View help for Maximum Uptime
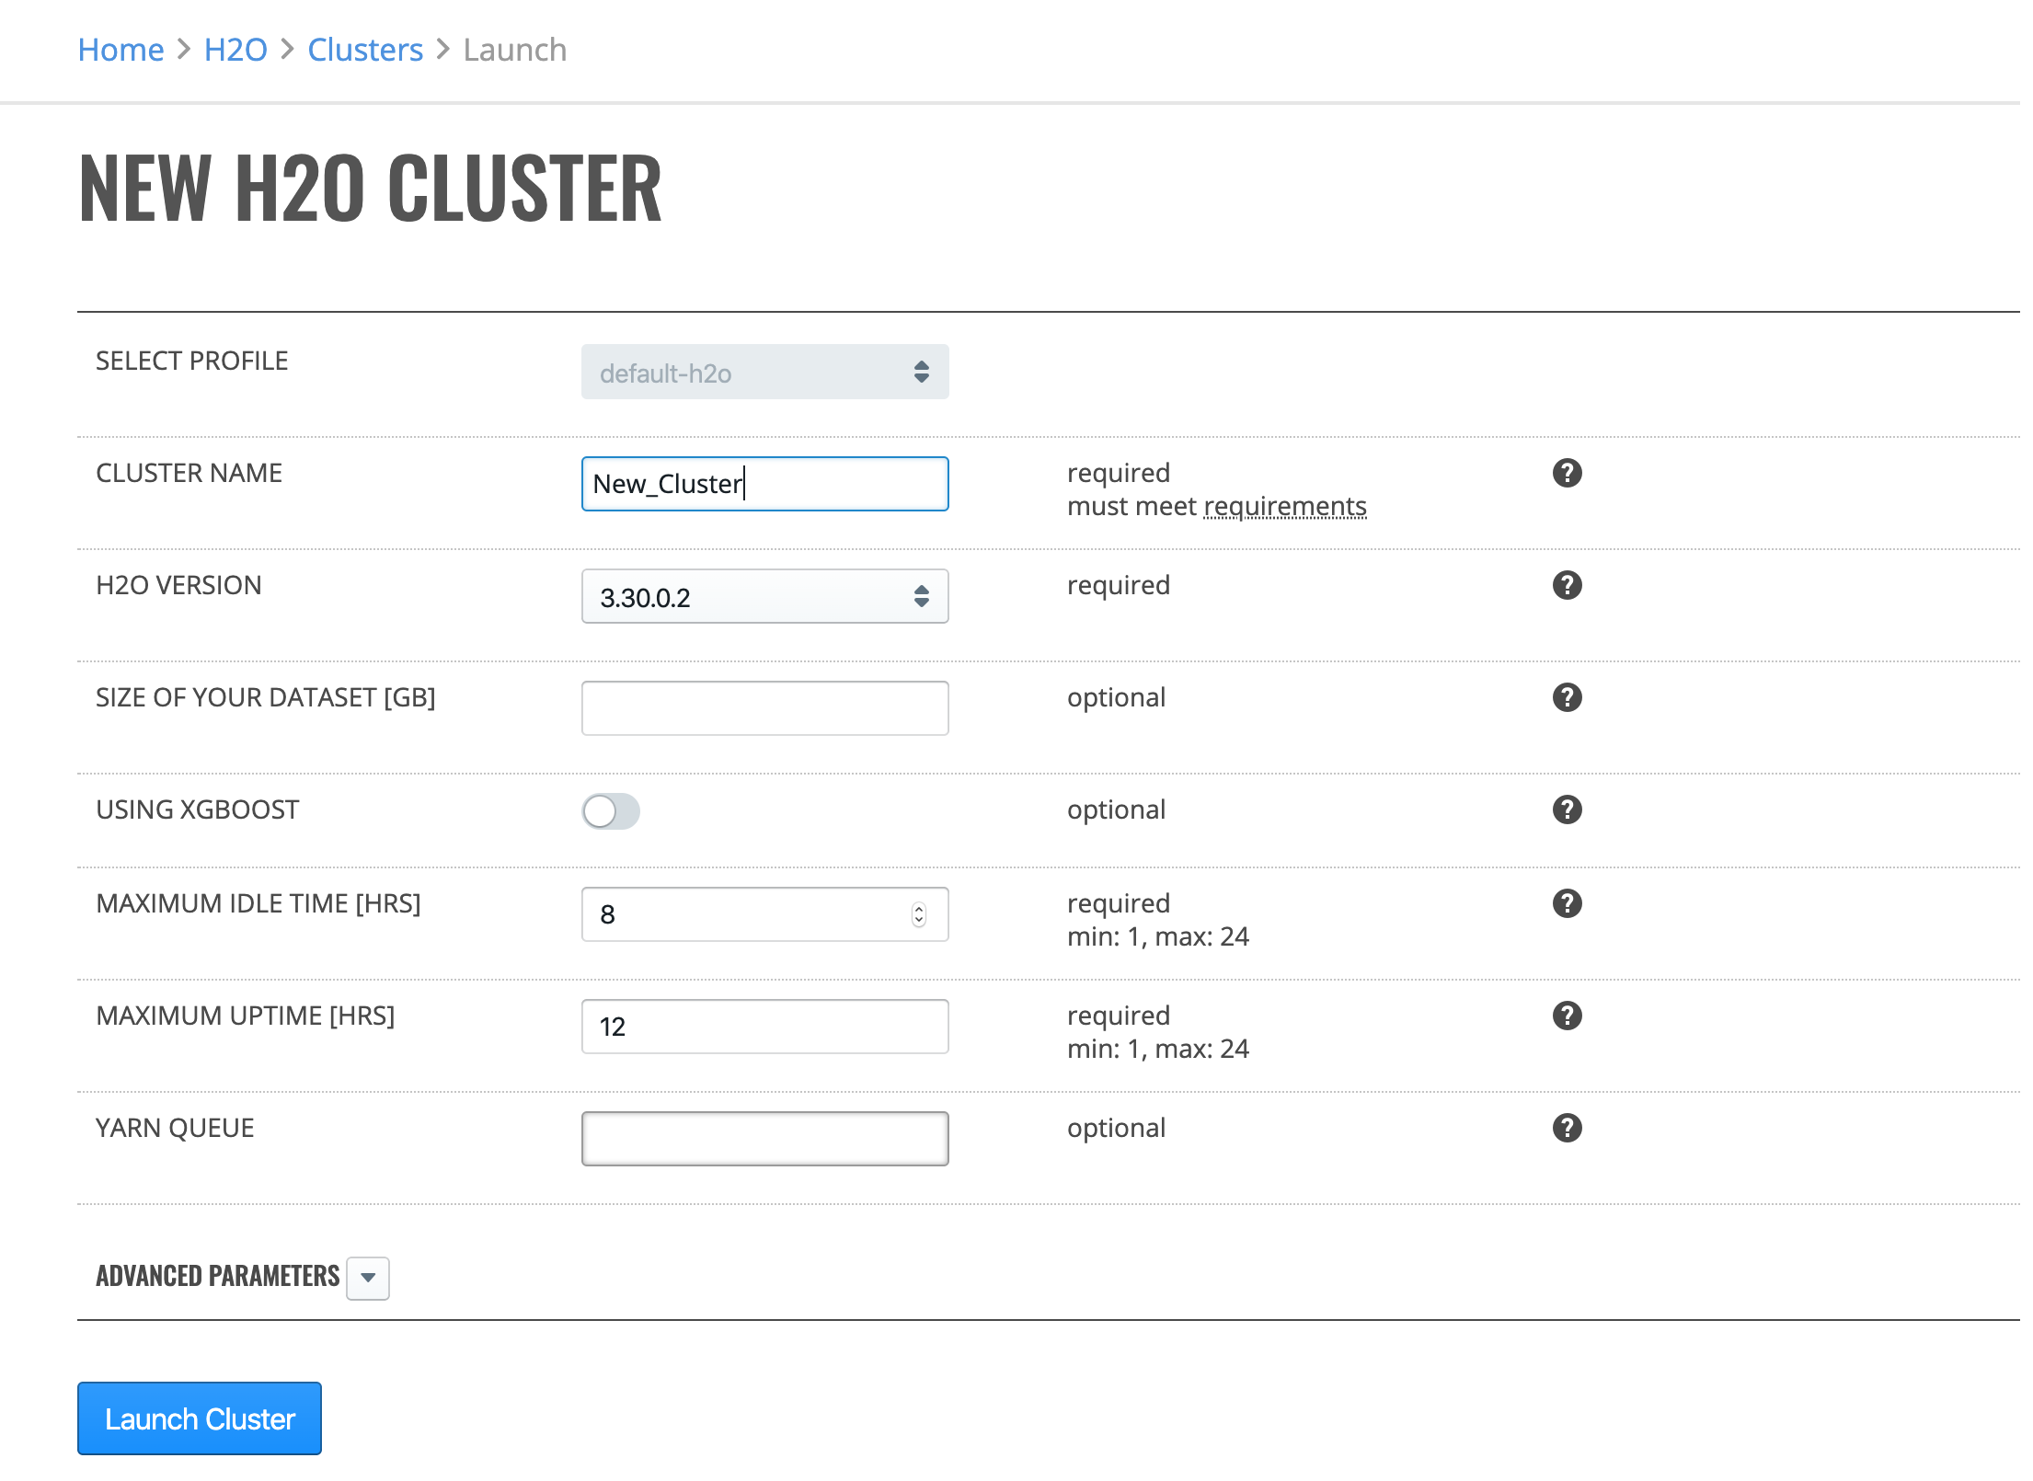This screenshot has width=2033, height=1481. (1567, 1016)
